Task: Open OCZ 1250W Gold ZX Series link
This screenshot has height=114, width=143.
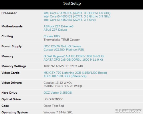Action: click(x=62, y=46)
